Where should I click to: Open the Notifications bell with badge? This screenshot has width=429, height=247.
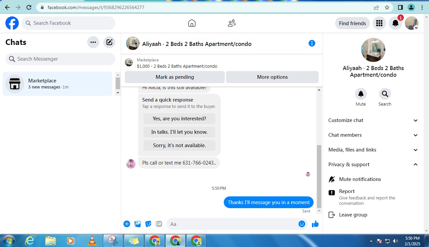pyautogui.click(x=395, y=23)
